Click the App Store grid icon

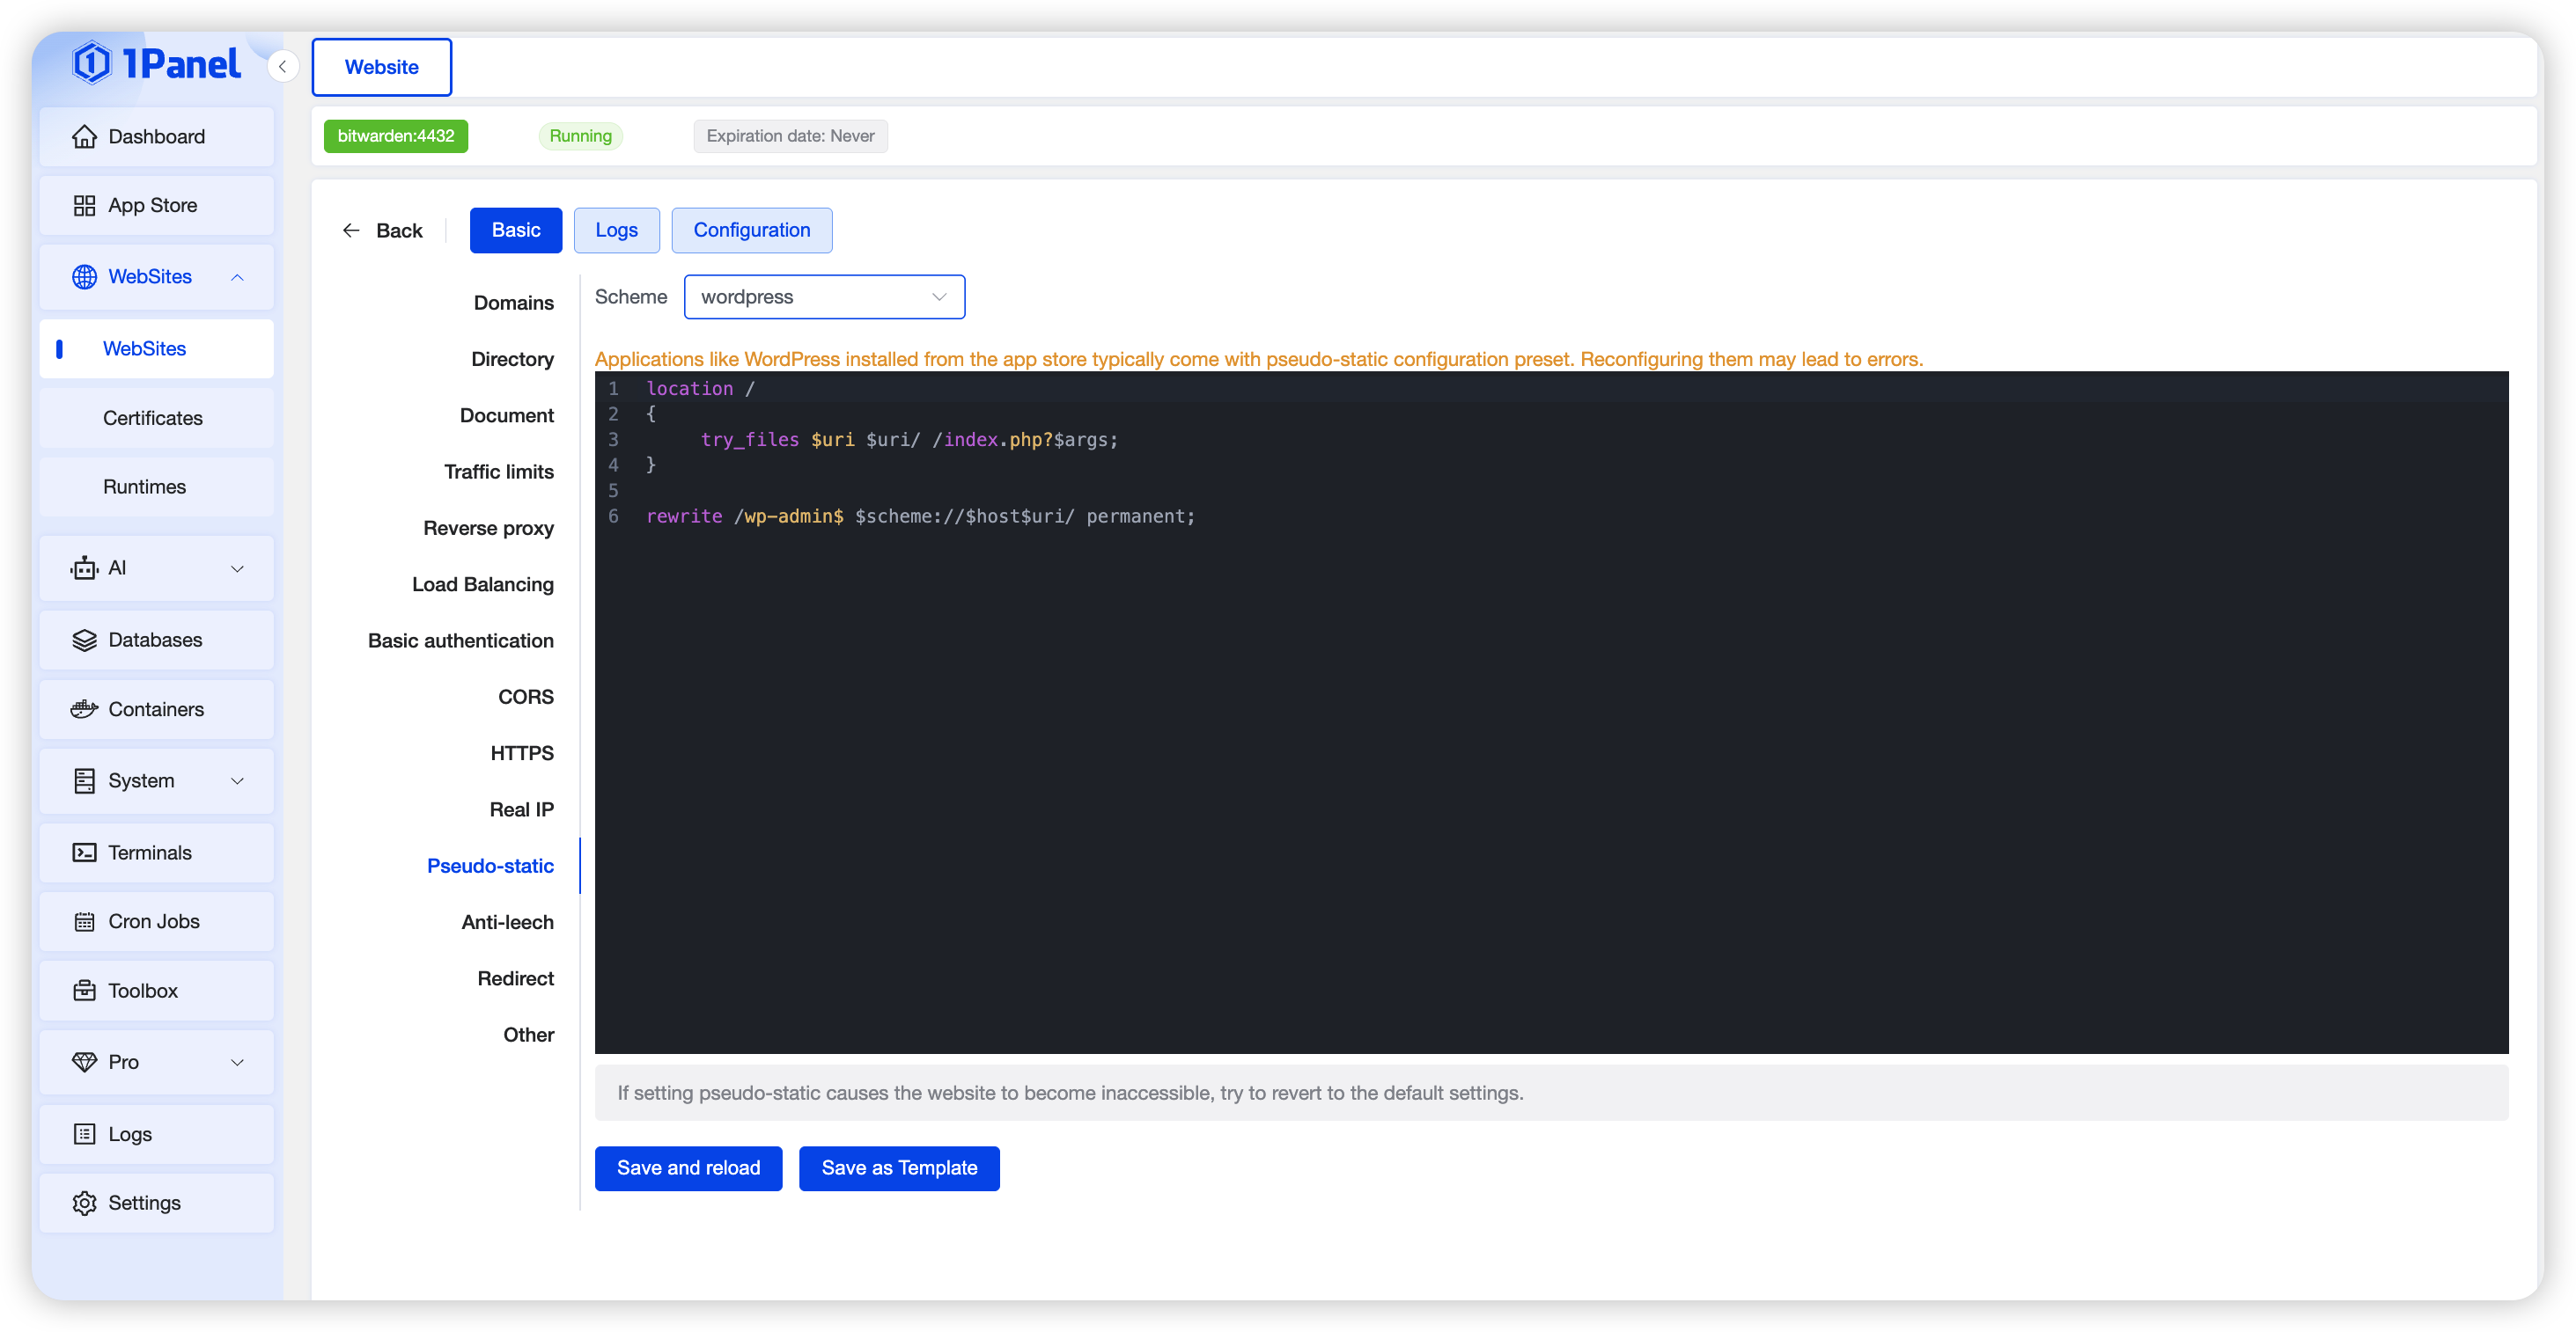click(84, 206)
